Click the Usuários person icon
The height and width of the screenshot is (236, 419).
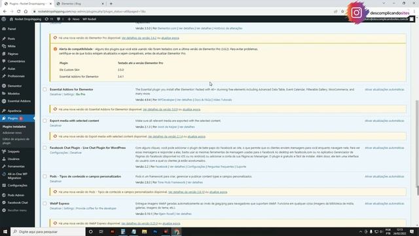pos(4,159)
